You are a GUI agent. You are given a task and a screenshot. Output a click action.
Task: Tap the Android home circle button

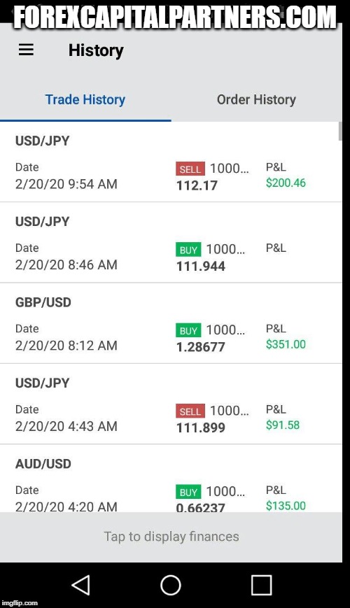point(171,585)
